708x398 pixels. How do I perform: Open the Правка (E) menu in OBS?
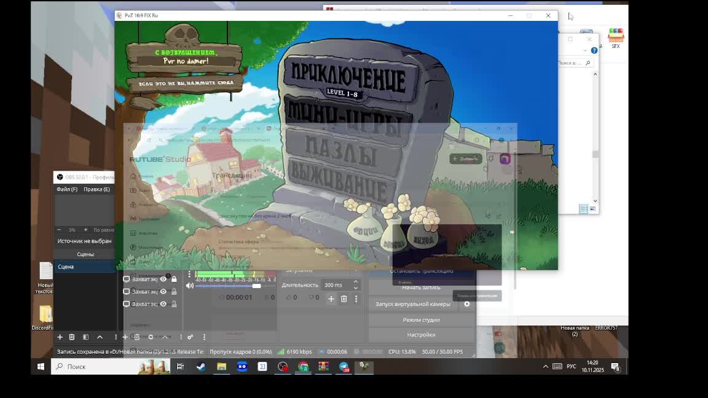[x=96, y=189]
